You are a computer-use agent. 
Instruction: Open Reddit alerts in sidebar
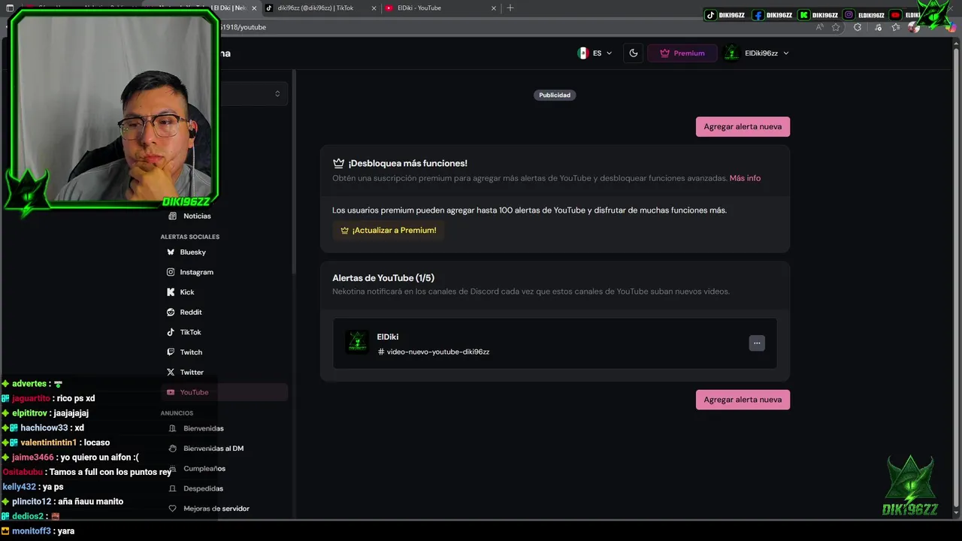pos(224,312)
